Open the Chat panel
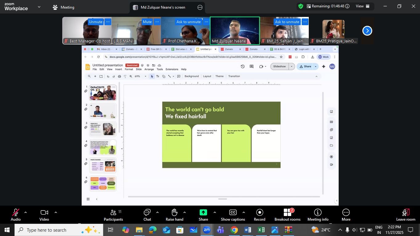The width and height of the screenshot is (420, 236). click(x=147, y=214)
